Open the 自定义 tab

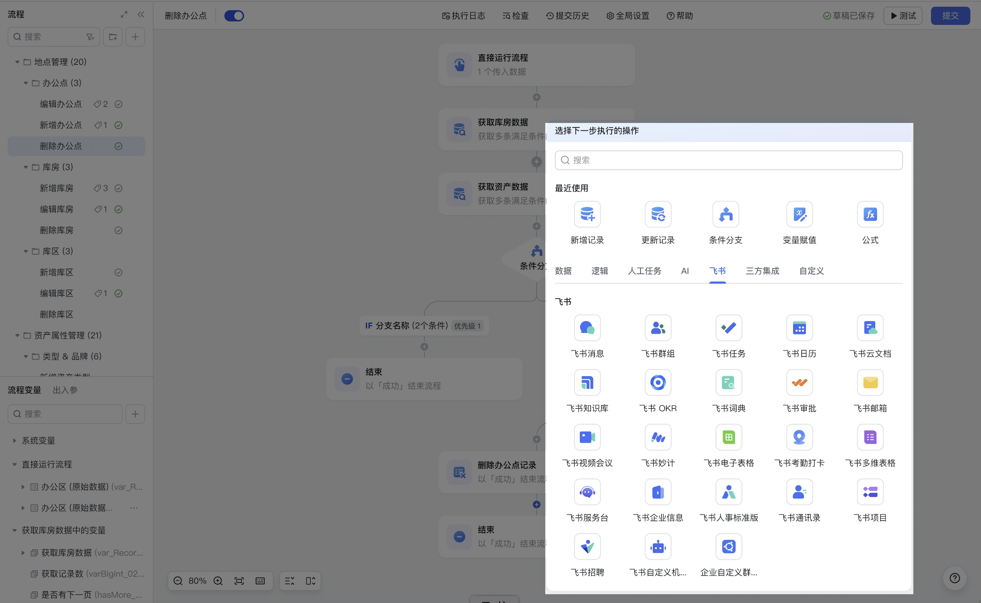point(812,271)
